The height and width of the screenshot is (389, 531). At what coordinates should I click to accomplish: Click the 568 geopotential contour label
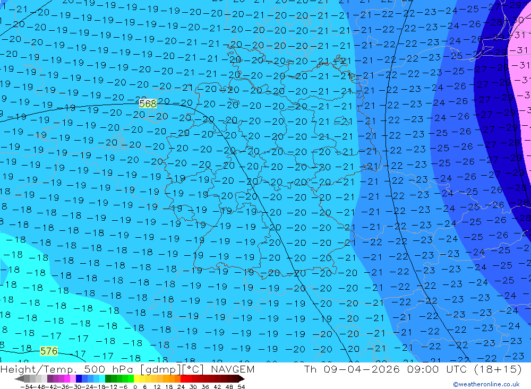point(148,103)
